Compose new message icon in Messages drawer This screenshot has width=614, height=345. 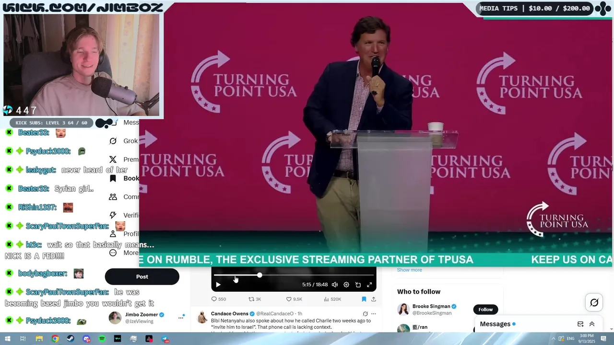(580, 324)
